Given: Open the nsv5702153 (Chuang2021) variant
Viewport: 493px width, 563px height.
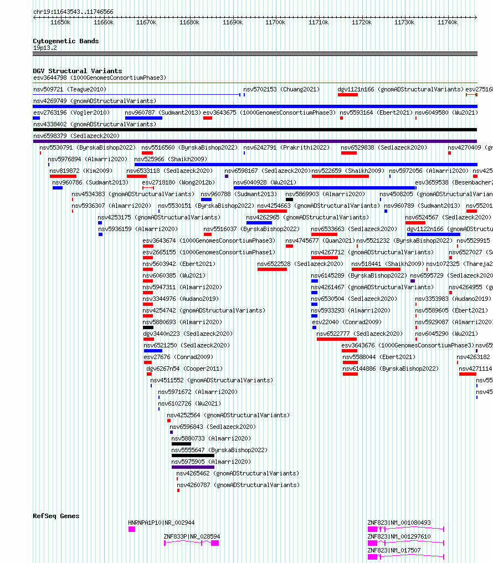Looking at the screenshot, I should click(x=281, y=89).
